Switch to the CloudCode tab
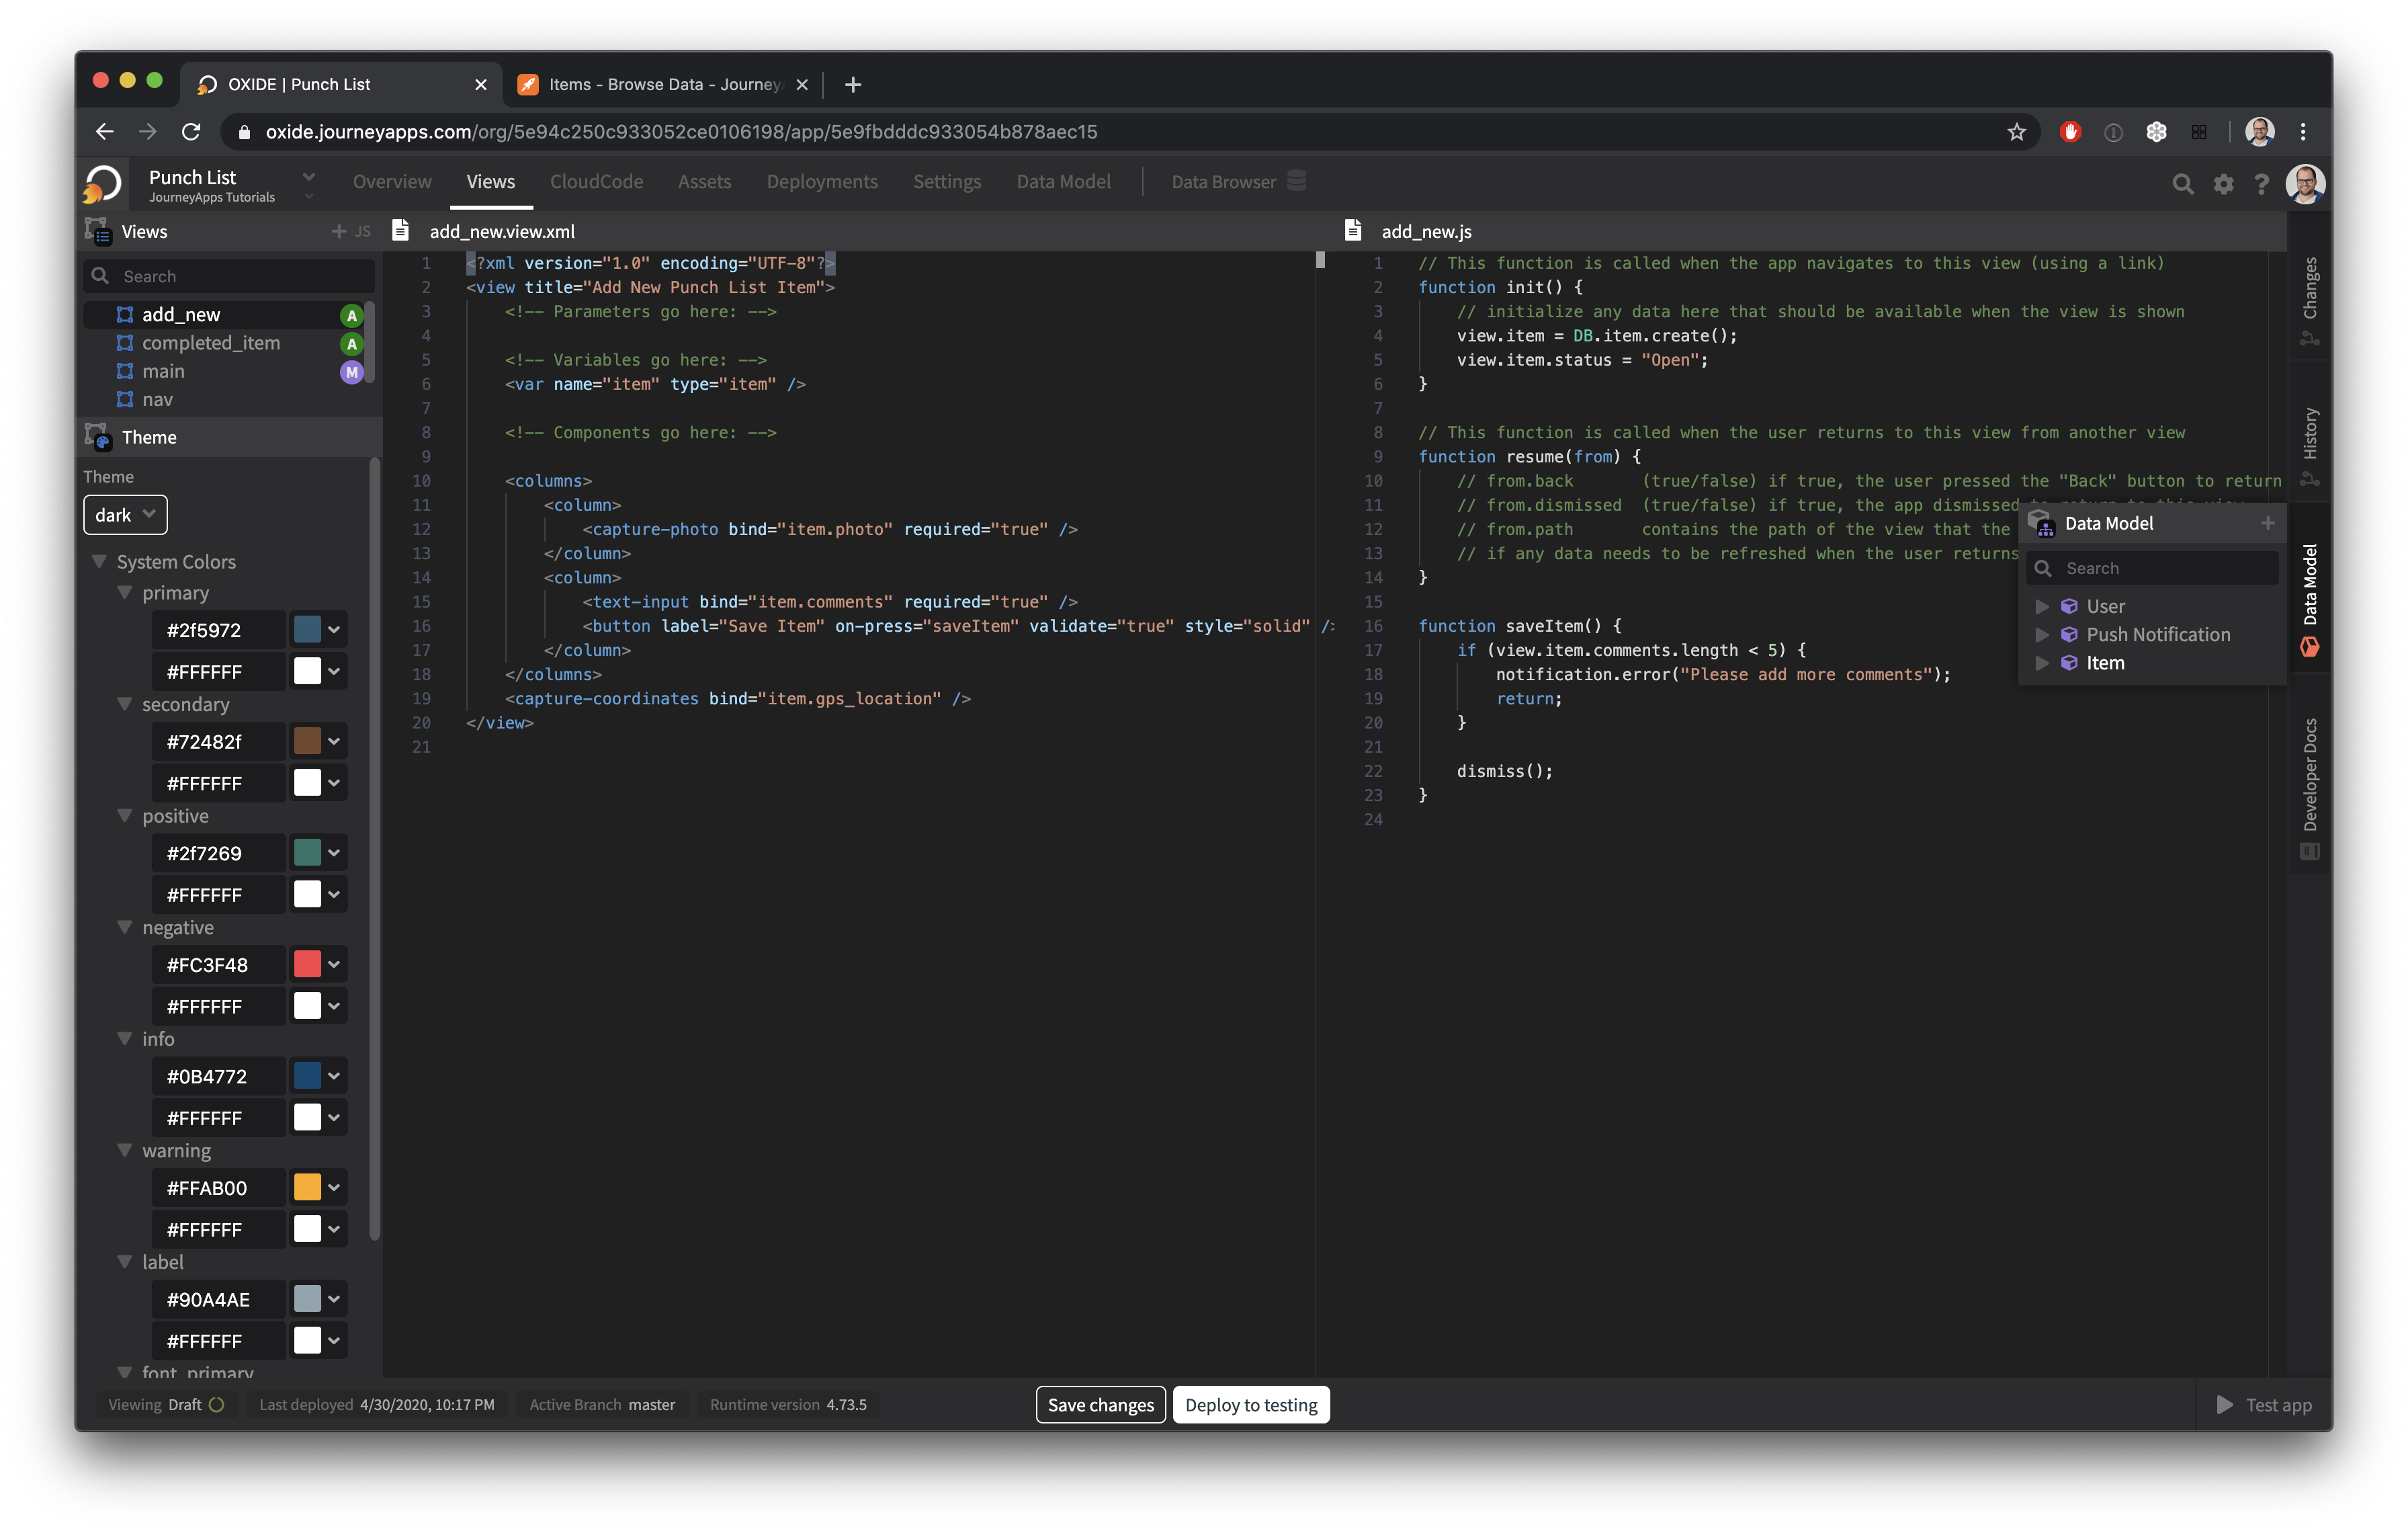The height and width of the screenshot is (1531, 2408). point(596,182)
